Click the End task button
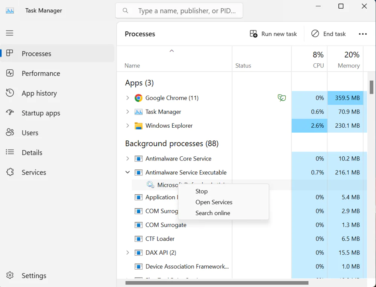 coord(329,34)
